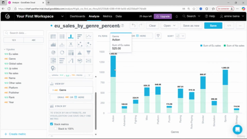Select the Dependency wheel visualization type
The image size is (247, 139).
coord(80,61)
